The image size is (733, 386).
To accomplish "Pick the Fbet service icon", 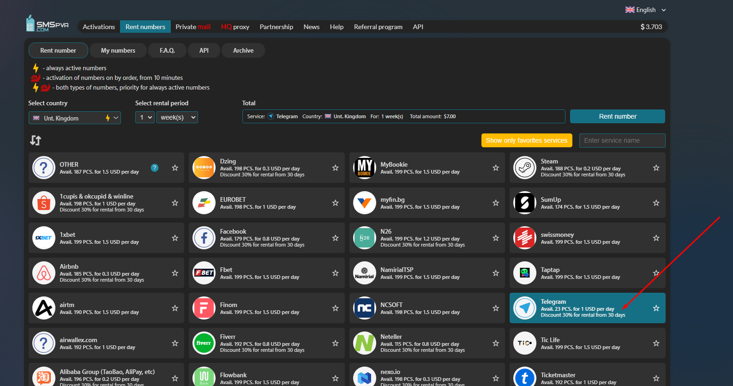I will [x=204, y=273].
